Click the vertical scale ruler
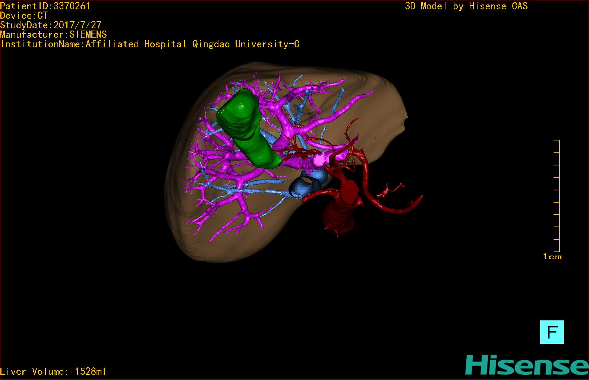 pyautogui.click(x=557, y=196)
